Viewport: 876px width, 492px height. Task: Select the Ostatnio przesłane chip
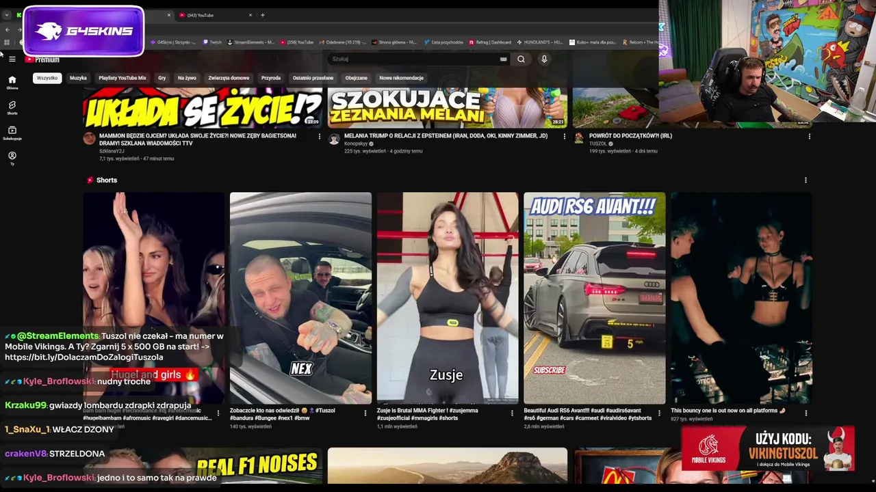tap(313, 78)
